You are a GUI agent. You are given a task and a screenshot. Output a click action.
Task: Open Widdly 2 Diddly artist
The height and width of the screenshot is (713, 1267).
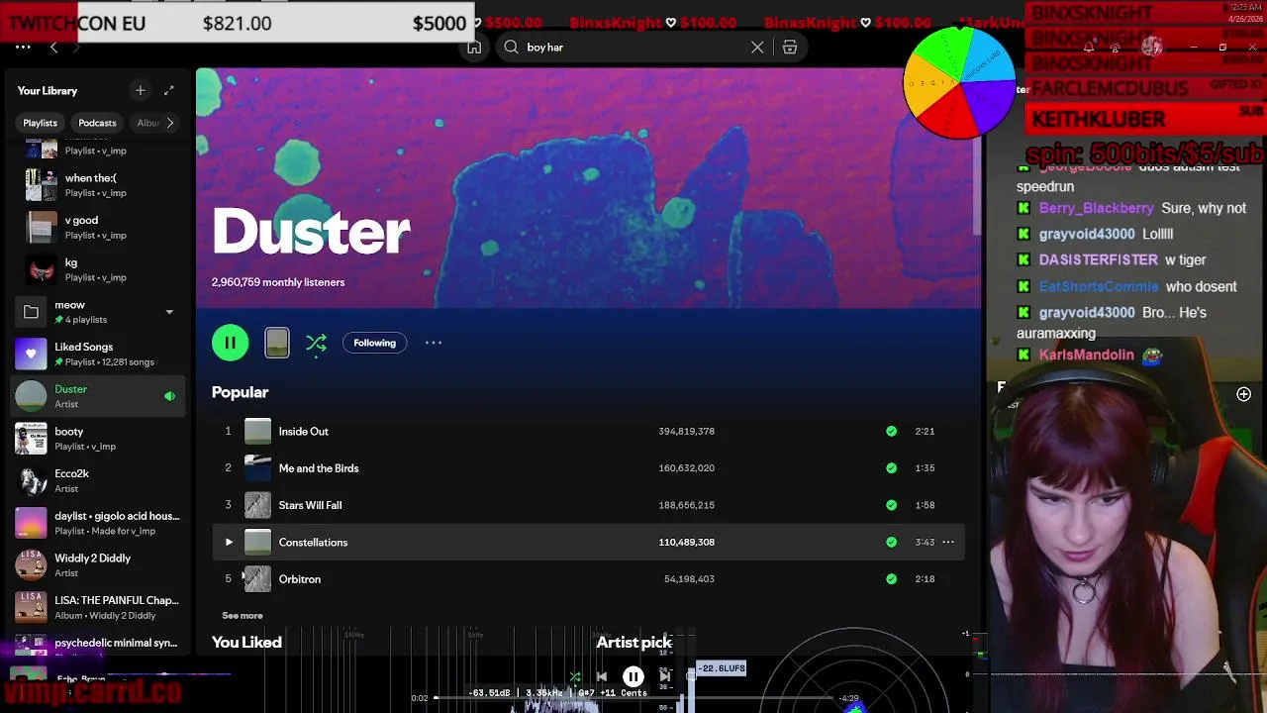click(96, 565)
